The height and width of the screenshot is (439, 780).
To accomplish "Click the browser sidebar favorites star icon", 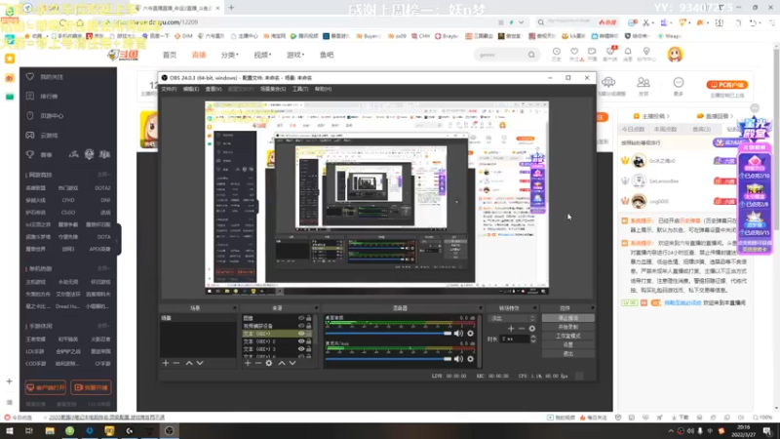I will tap(10, 59).
